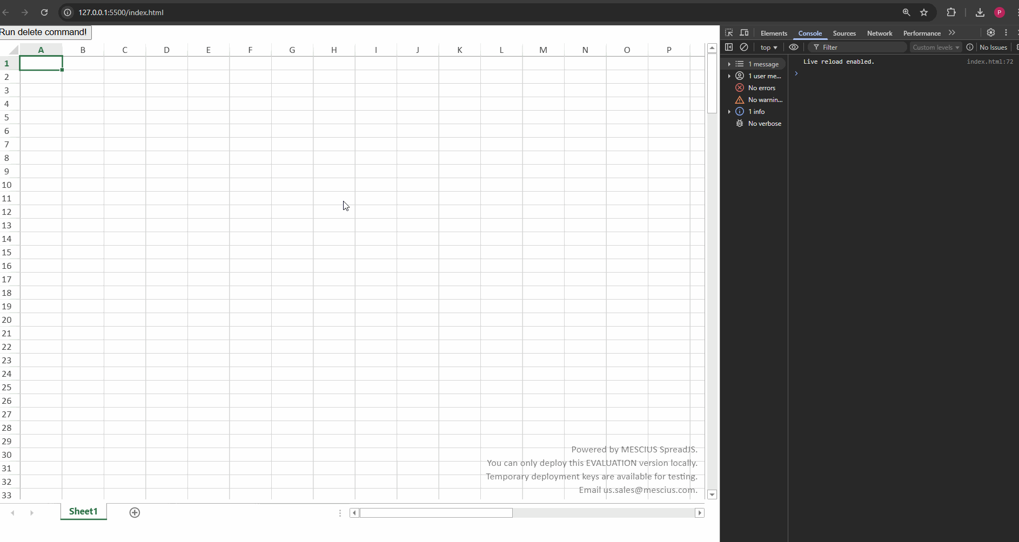Select column H header

pos(334,50)
